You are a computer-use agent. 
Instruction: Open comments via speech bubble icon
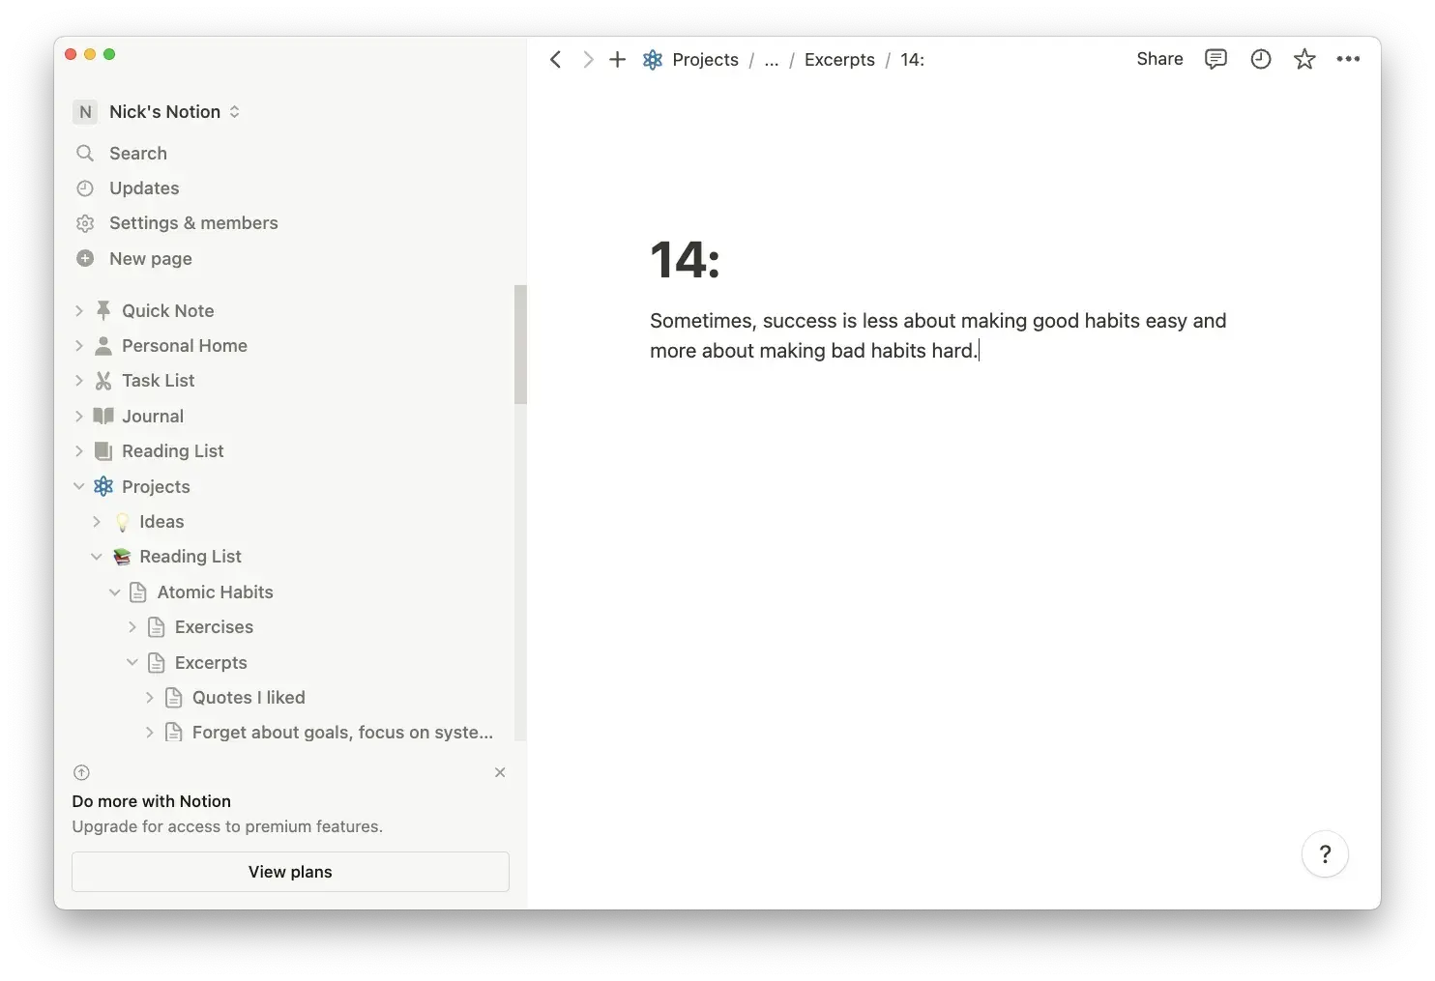[1215, 59]
